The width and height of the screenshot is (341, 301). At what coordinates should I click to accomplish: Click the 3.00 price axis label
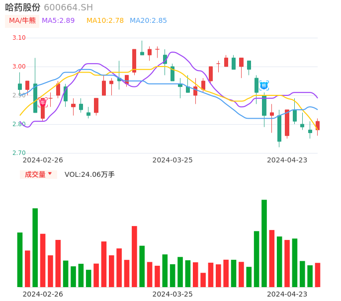(x=19, y=67)
